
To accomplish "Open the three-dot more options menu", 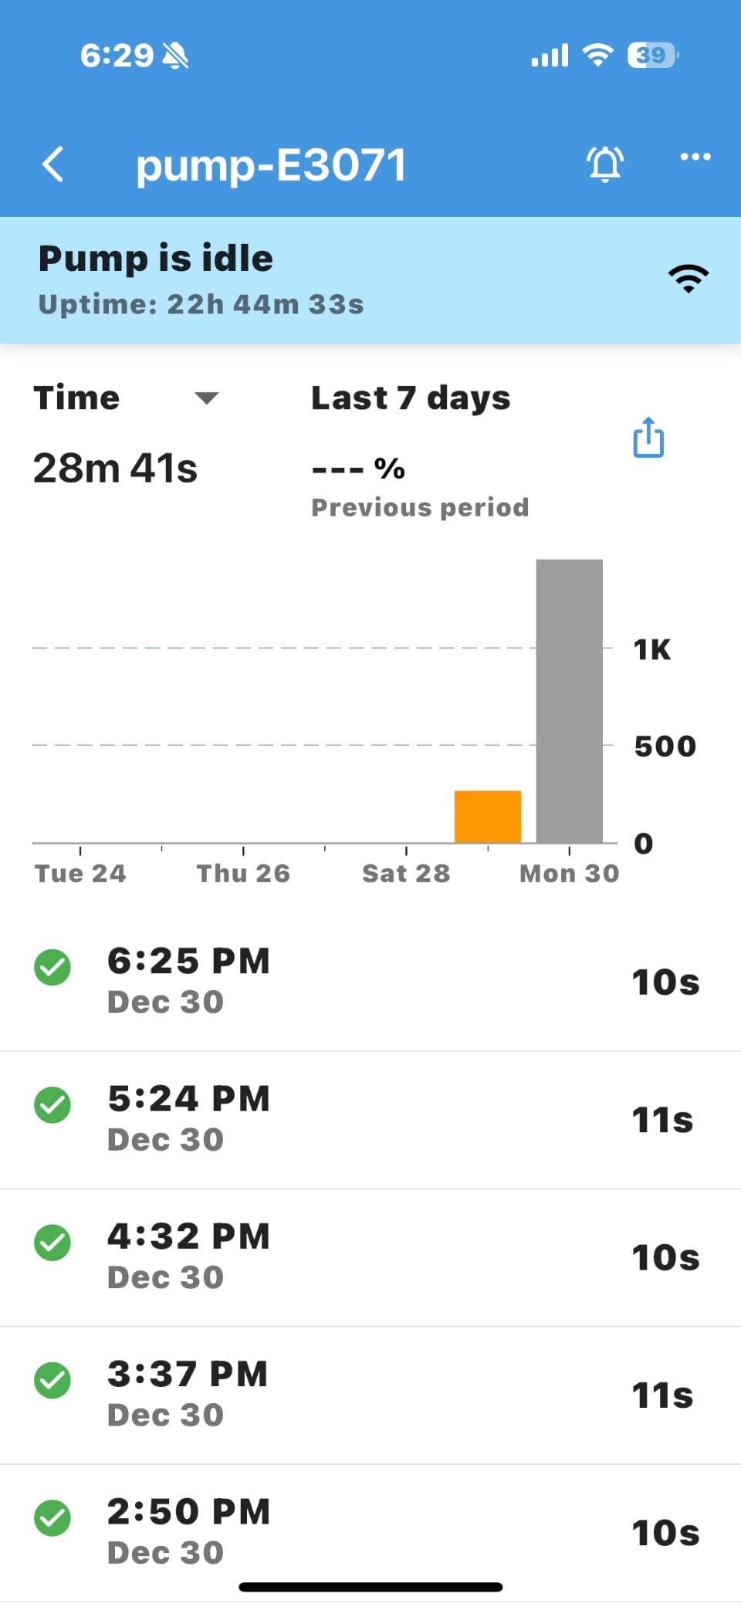I will point(695,157).
